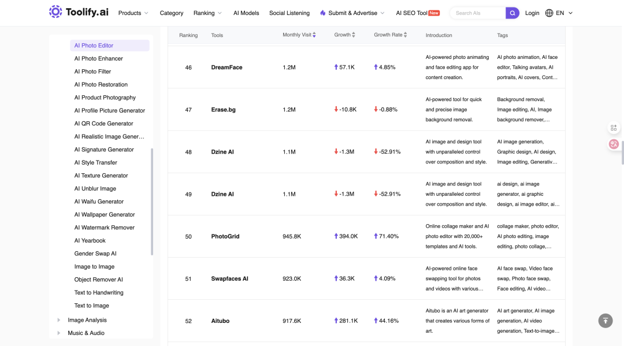Viewport: 624px width, 346px height.
Task: Select Text to Image category
Action: coord(91,306)
